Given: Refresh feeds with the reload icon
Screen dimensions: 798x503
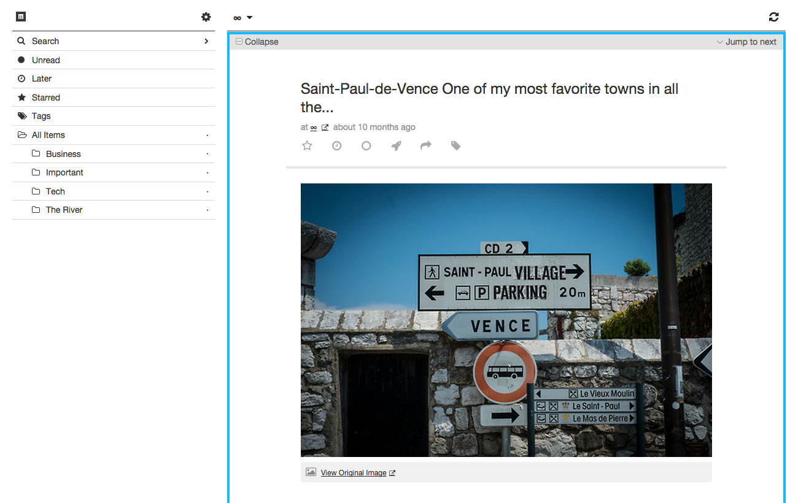Looking at the screenshot, I should point(773,17).
